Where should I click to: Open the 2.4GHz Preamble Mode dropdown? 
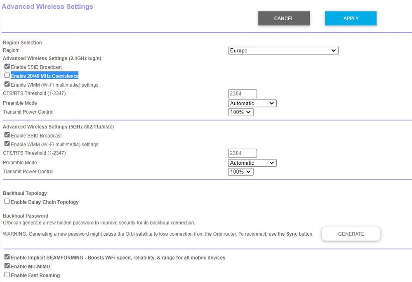click(x=252, y=103)
